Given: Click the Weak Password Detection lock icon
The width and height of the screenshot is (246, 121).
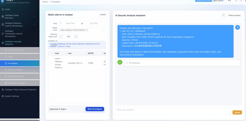Looking at the screenshot, I should point(3,90).
